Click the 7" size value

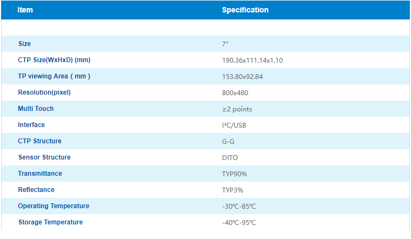(x=225, y=44)
